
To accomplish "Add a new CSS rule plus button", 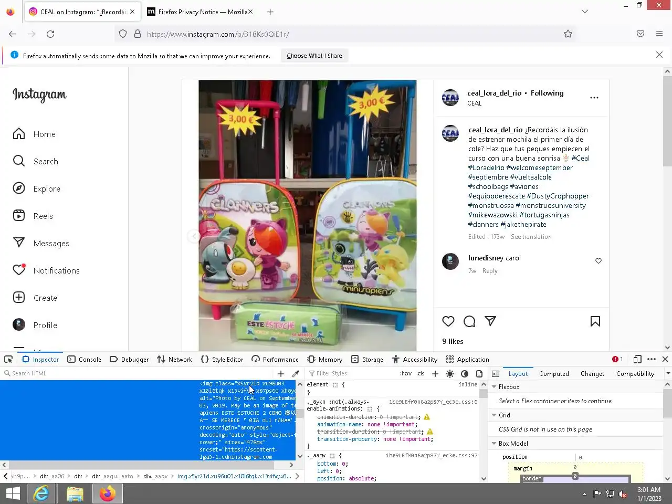I will [435, 374].
